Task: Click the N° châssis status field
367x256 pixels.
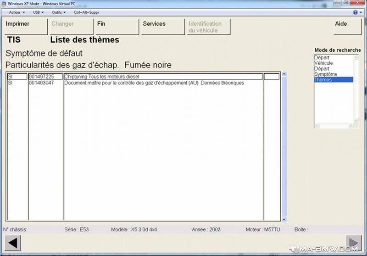Action: click(15, 229)
